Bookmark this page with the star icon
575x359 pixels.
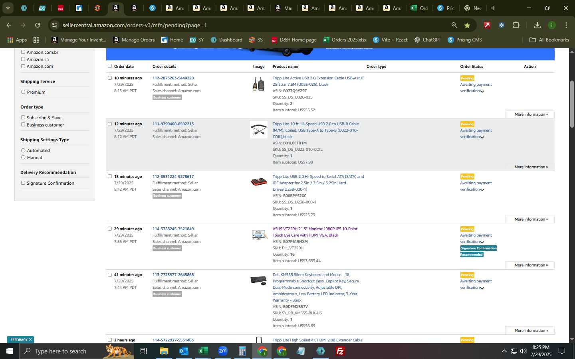click(x=467, y=25)
